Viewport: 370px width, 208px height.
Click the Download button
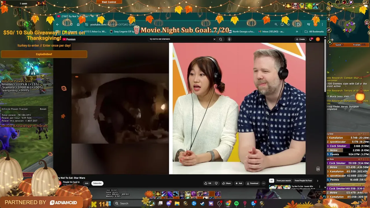[x=252, y=183]
